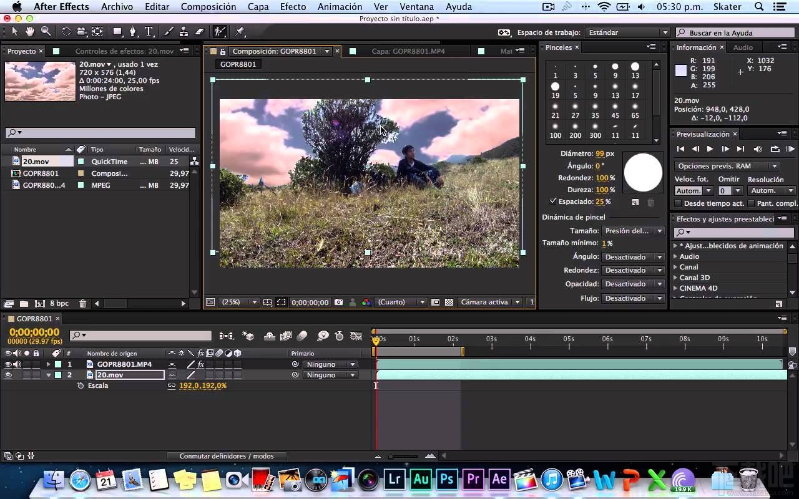
Task: Activate the Puppet Pin tool
Action: click(242, 31)
